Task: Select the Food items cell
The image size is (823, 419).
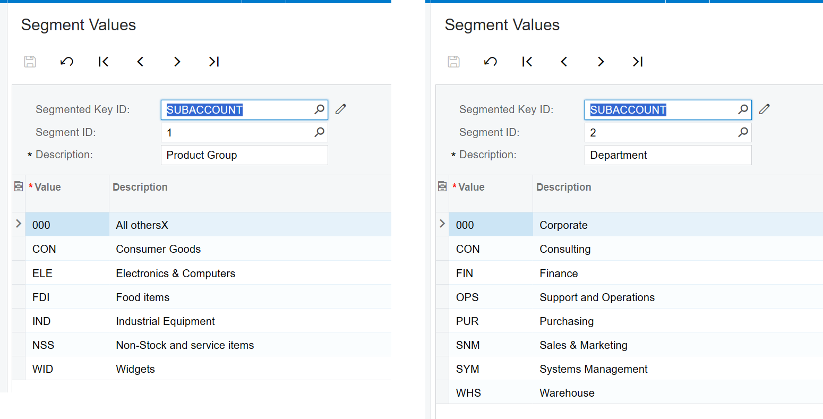Action: click(250, 297)
